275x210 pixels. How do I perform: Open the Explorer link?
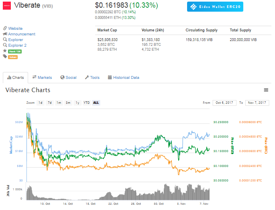pyautogui.click(x=16, y=40)
